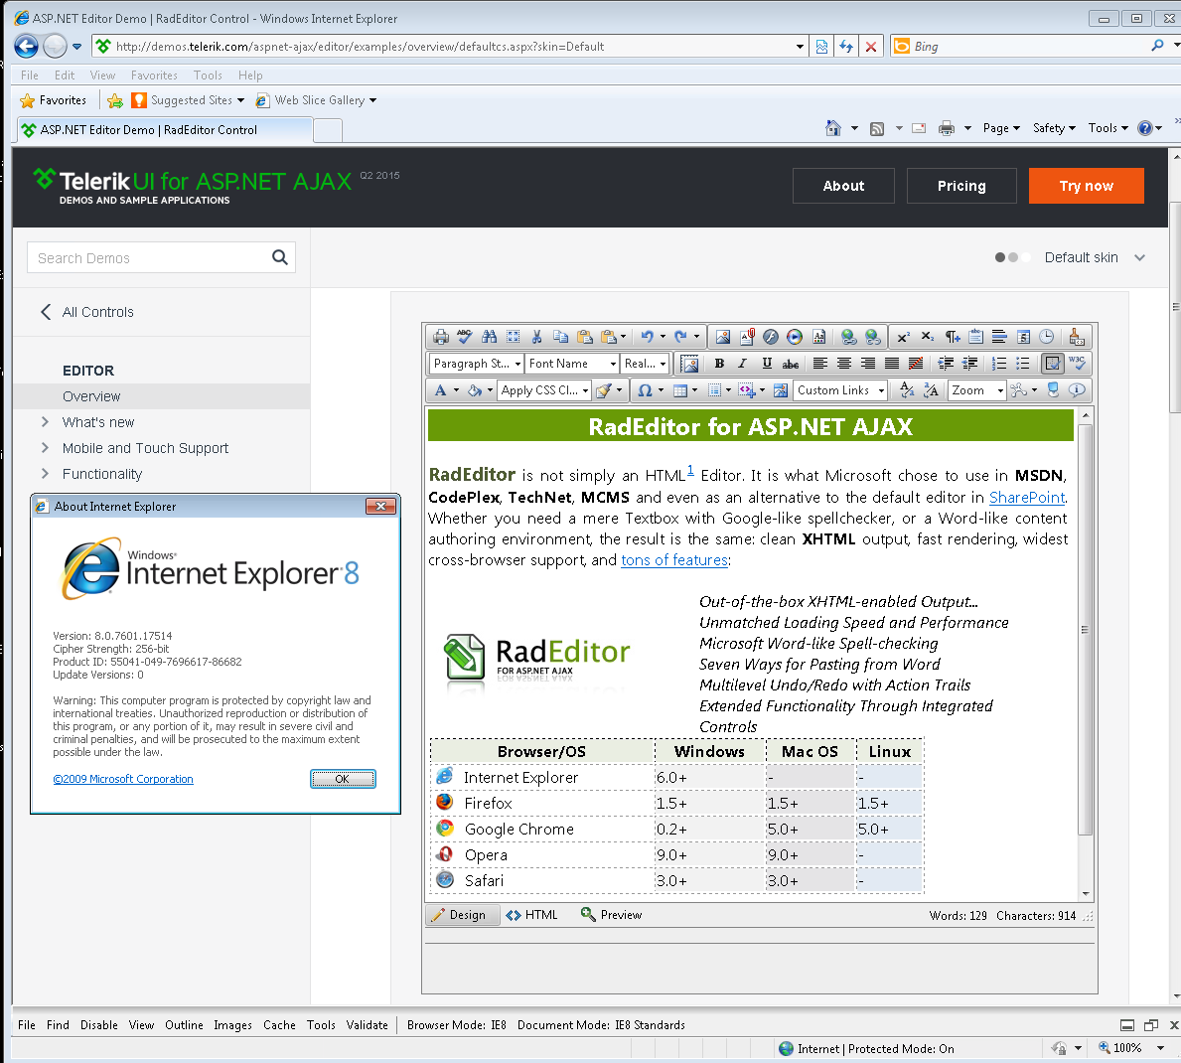Screen dimensions: 1181x1063
Task: Open Paragraph Style dropdown
Action: [x=477, y=364]
